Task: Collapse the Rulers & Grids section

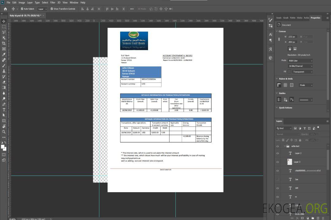Action: click(x=277, y=79)
